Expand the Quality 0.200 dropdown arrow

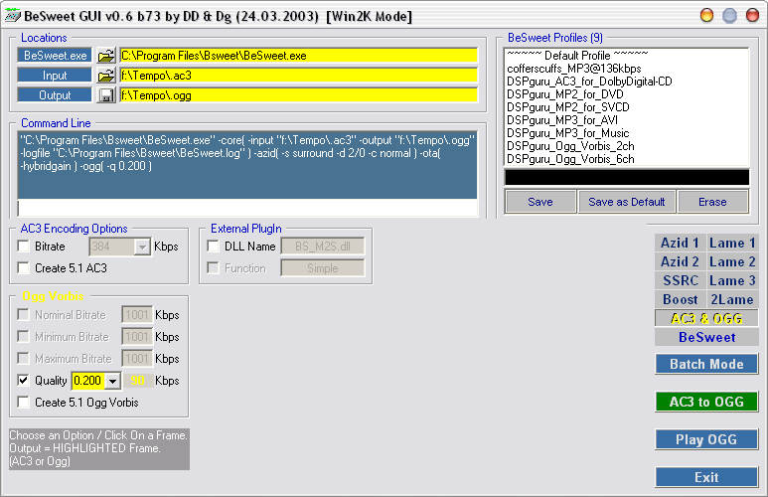tap(112, 381)
